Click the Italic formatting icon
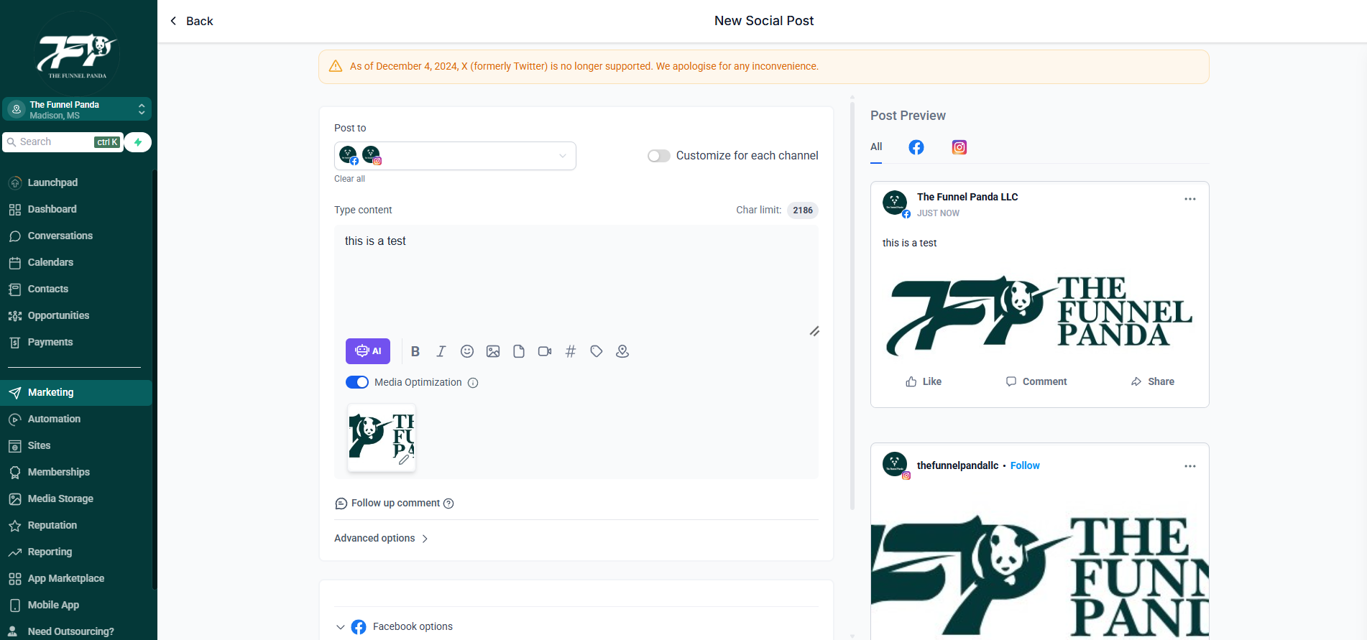 coord(441,351)
